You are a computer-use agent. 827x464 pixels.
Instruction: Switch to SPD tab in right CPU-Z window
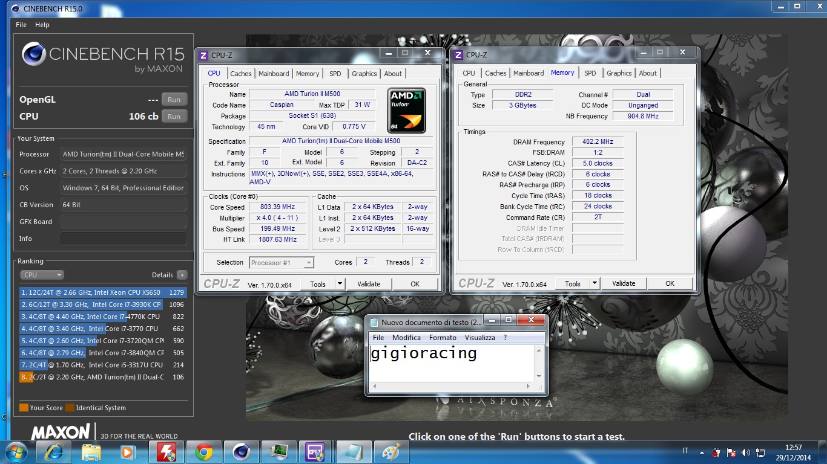coord(590,73)
